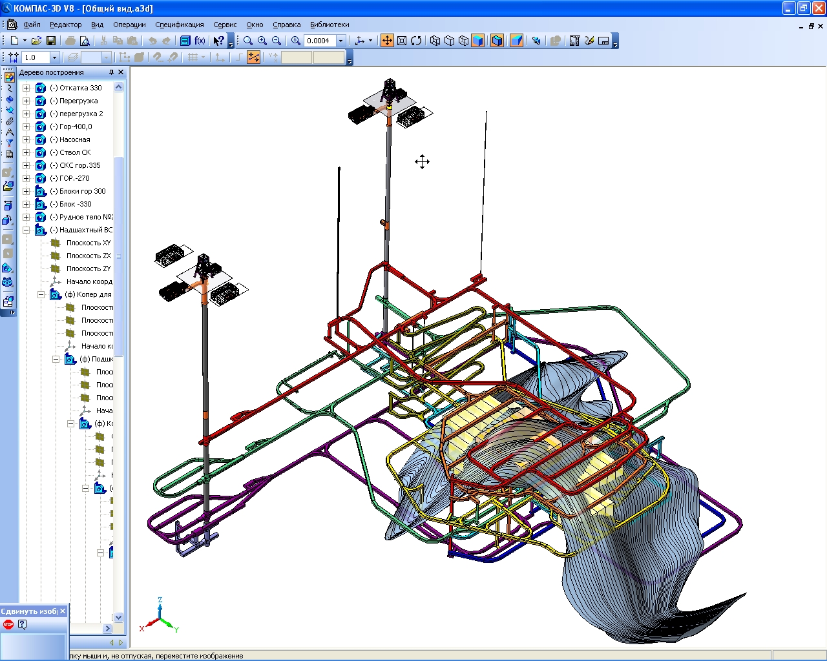Expand the Блоки гор 300 tree node

pos(26,191)
